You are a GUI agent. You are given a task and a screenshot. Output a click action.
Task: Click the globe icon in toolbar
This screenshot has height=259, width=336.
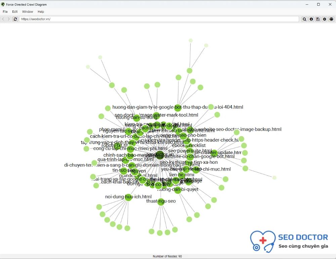(331, 19)
